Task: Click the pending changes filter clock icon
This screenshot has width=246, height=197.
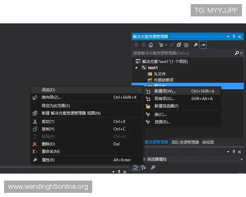Action: (161, 45)
